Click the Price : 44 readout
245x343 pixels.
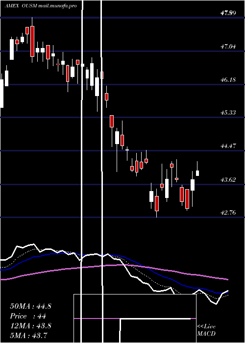28,316
